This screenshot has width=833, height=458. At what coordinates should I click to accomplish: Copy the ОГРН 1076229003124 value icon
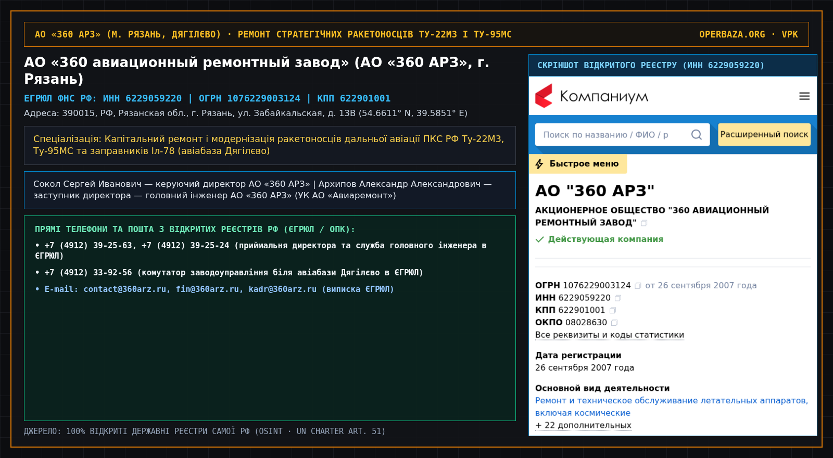pos(638,286)
